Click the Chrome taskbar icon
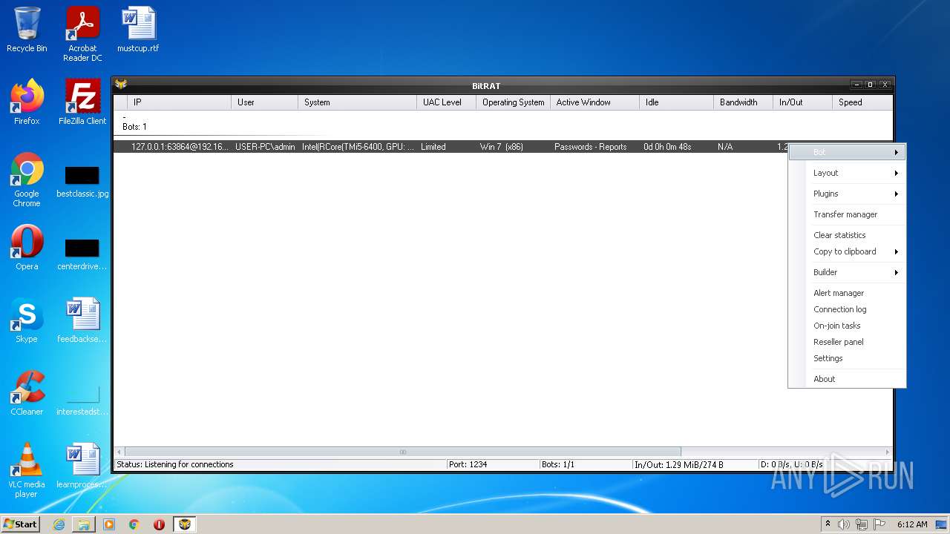The image size is (950, 534). tap(134, 524)
